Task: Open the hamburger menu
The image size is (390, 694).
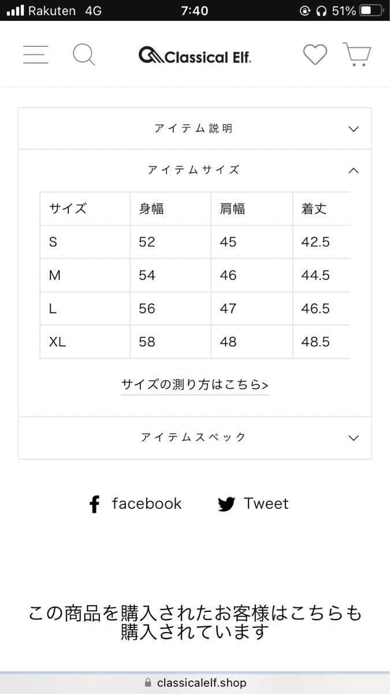Action: click(x=35, y=55)
